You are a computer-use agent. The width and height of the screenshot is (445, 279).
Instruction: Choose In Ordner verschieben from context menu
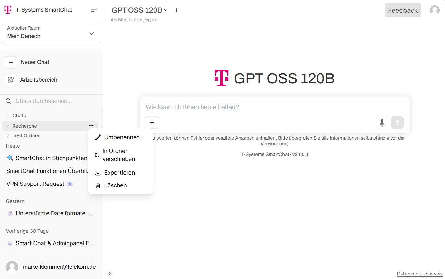pos(120,155)
